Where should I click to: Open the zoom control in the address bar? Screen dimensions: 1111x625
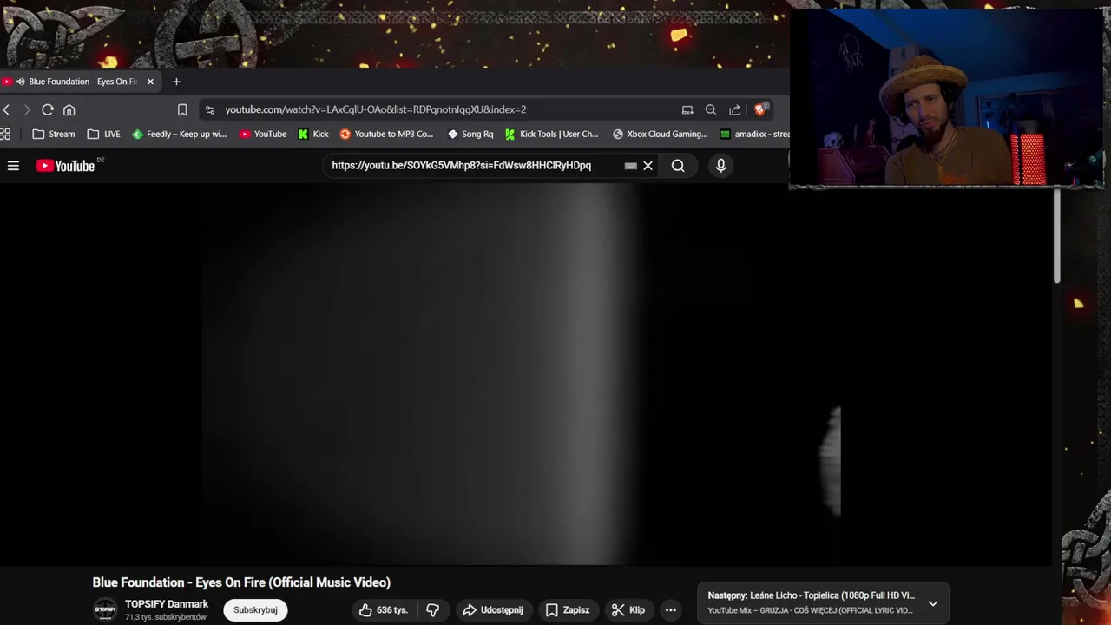711,109
